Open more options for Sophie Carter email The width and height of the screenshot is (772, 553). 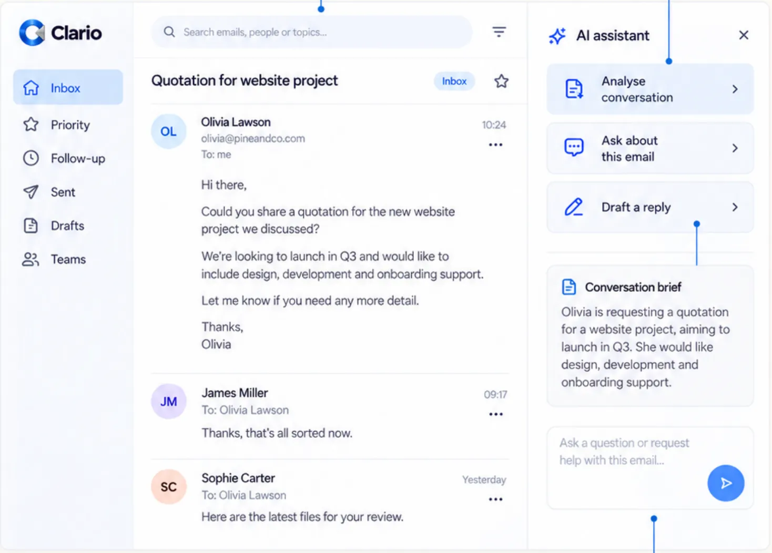pos(495,499)
